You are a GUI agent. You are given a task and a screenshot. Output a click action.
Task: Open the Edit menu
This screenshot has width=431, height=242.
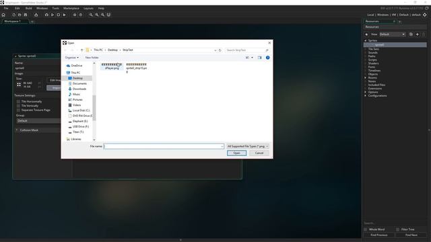(18, 8)
